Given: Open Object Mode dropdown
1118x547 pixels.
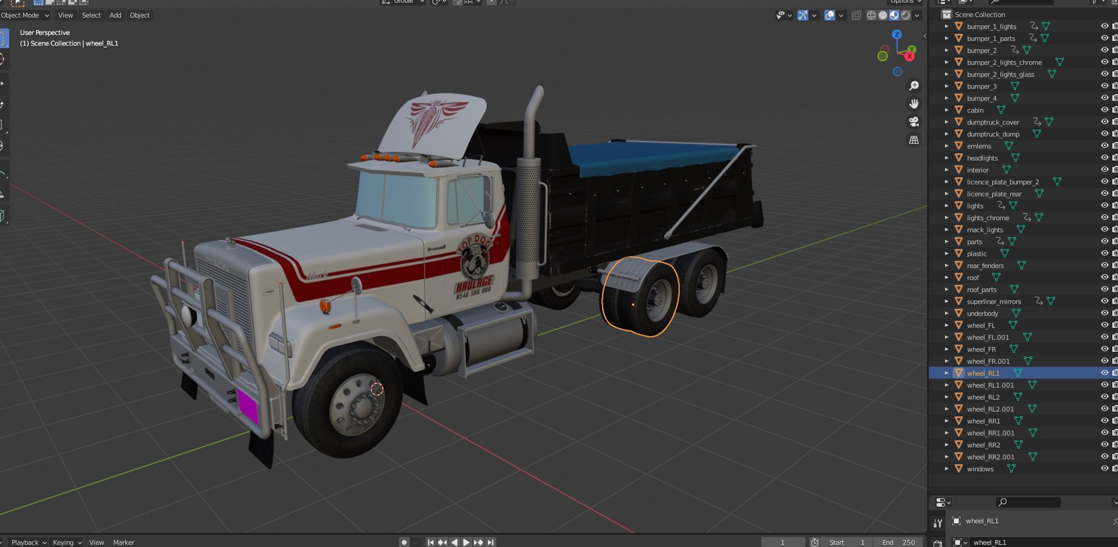Looking at the screenshot, I should tap(24, 16).
